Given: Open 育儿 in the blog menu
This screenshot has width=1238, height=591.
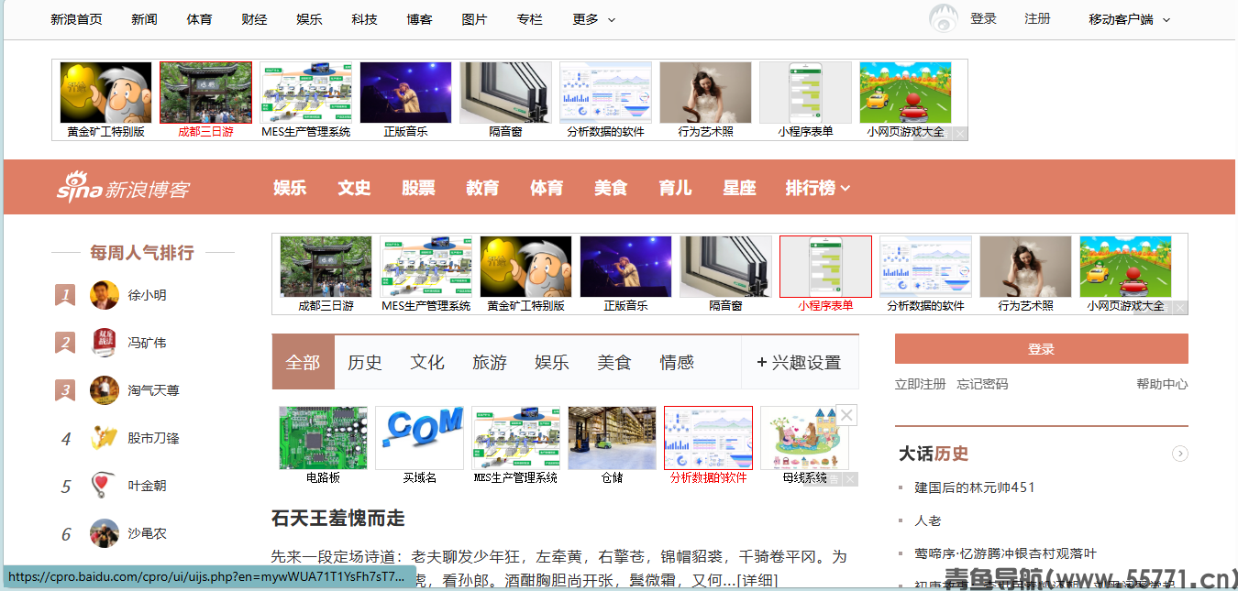Looking at the screenshot, I should [675, 188].
